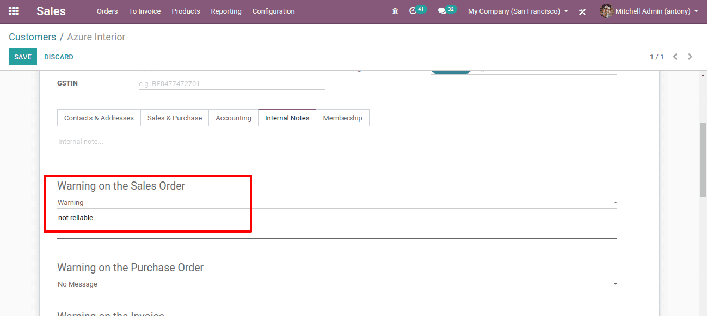Click the Sales app title
The height and width of the screenshot is (316, 707).
click(x=51, y=11)
